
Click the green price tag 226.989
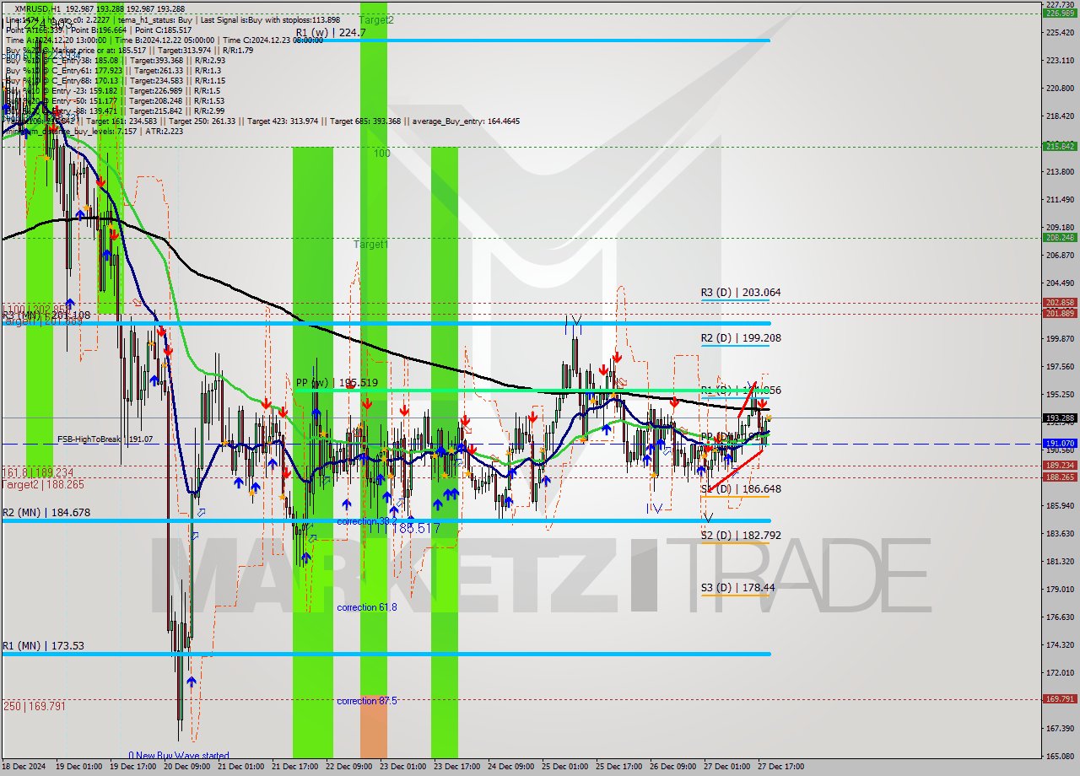pos(1060,13)
